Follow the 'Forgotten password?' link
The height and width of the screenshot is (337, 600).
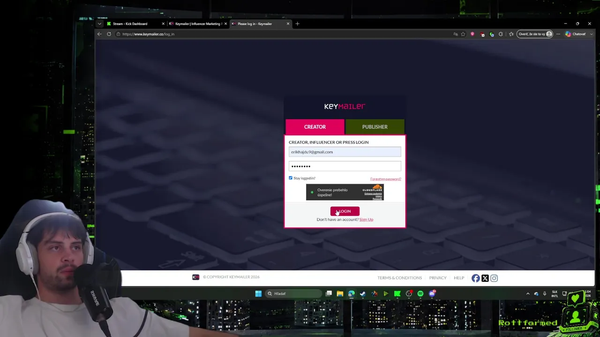(x=385, y=179)
